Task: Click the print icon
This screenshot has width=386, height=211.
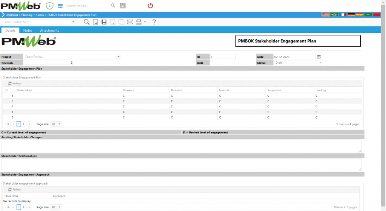Action: click(139, 22)
